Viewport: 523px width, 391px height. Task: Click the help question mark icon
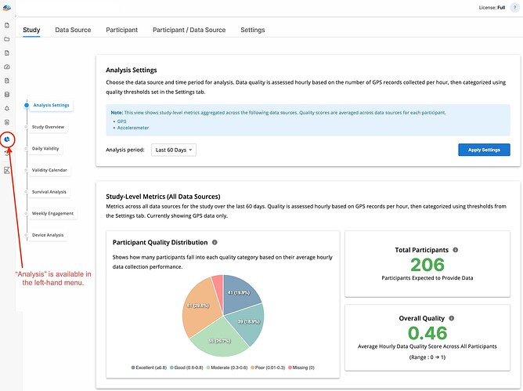click(x=514, y=8)
